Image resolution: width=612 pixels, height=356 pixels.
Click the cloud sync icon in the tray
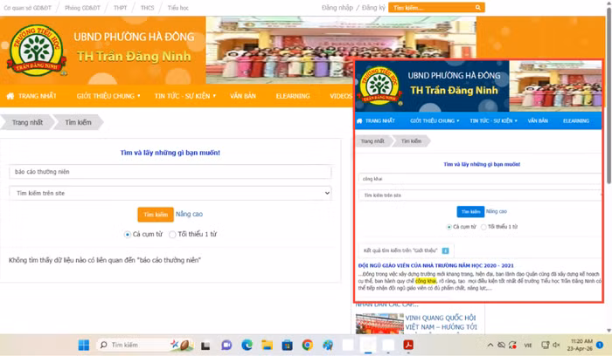[502, 346]
